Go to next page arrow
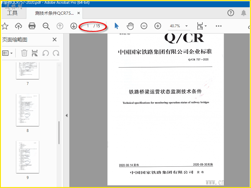Viewport: 251px width, 188px height. pyautogui.click(x=74, y=26)
